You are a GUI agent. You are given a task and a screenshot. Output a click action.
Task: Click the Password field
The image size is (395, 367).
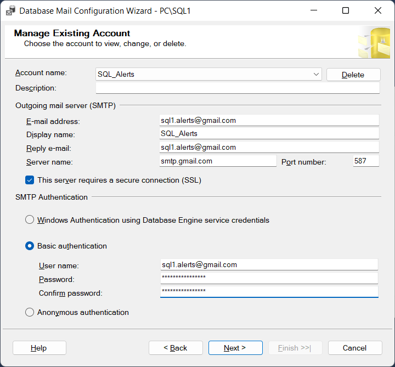pyautogui.click(x=269, y=278)
